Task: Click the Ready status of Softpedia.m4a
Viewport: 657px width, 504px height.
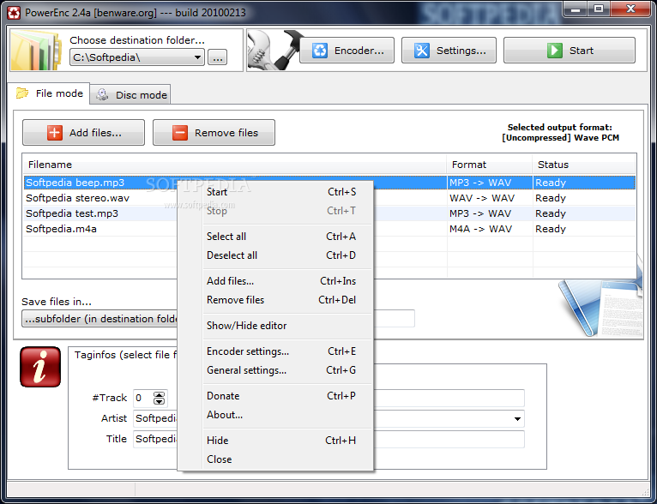Action: coord(551,229)
